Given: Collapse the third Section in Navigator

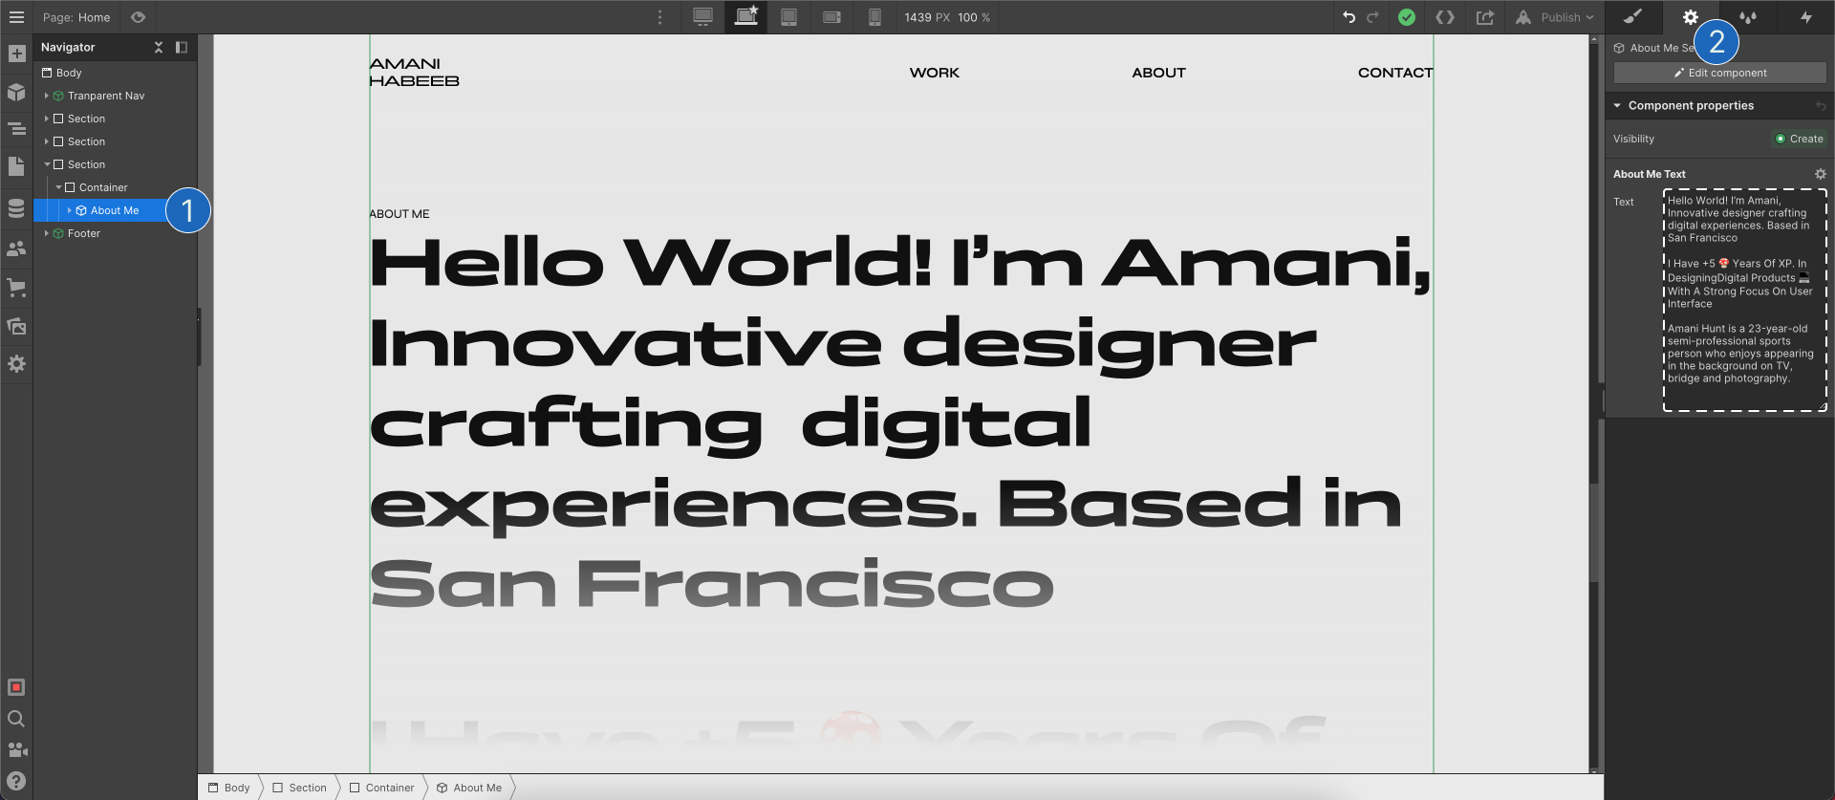Looking at the screenshot, I should point(47,164).
